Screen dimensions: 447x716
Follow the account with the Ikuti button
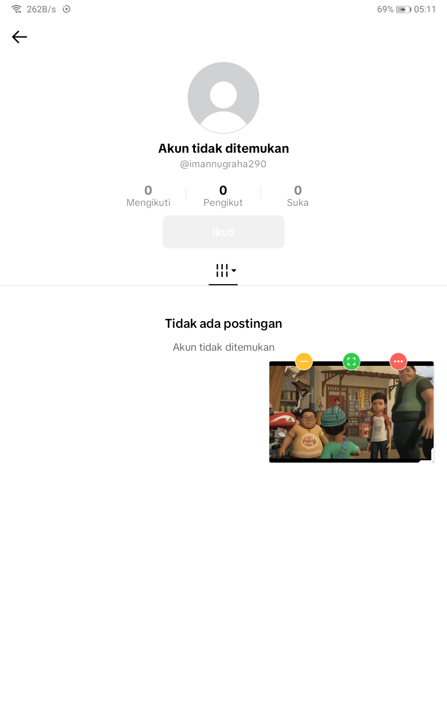223,232
